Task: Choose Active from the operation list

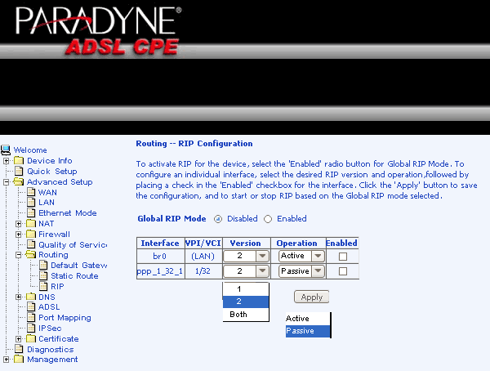Action: click(x=308, y=319)
